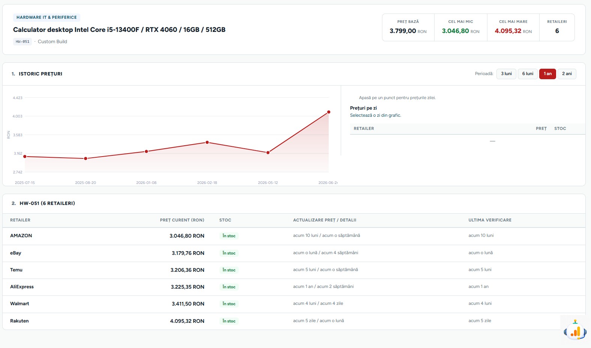Image resolution: width=591 pixels, height=348 pixels.
Task: Click Walmart's În stoc badge
Action: click(229, 304)
